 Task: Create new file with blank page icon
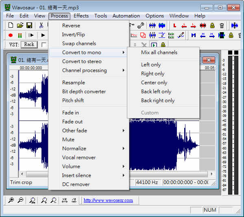pos(11,25)
